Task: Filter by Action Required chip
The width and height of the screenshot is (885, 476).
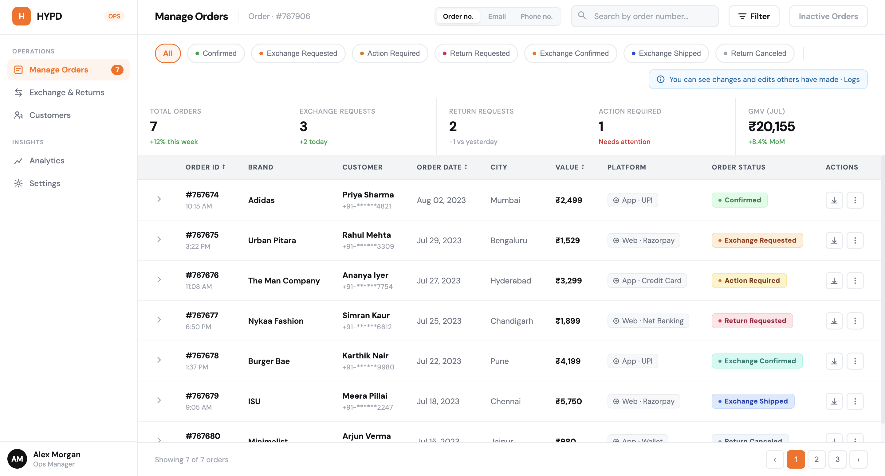Action: 390,53
